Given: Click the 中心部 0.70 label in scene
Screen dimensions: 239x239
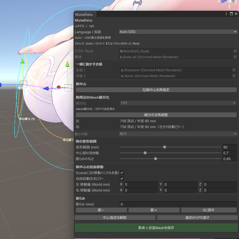Looking at the screenshot, I should tap(27, 119).
